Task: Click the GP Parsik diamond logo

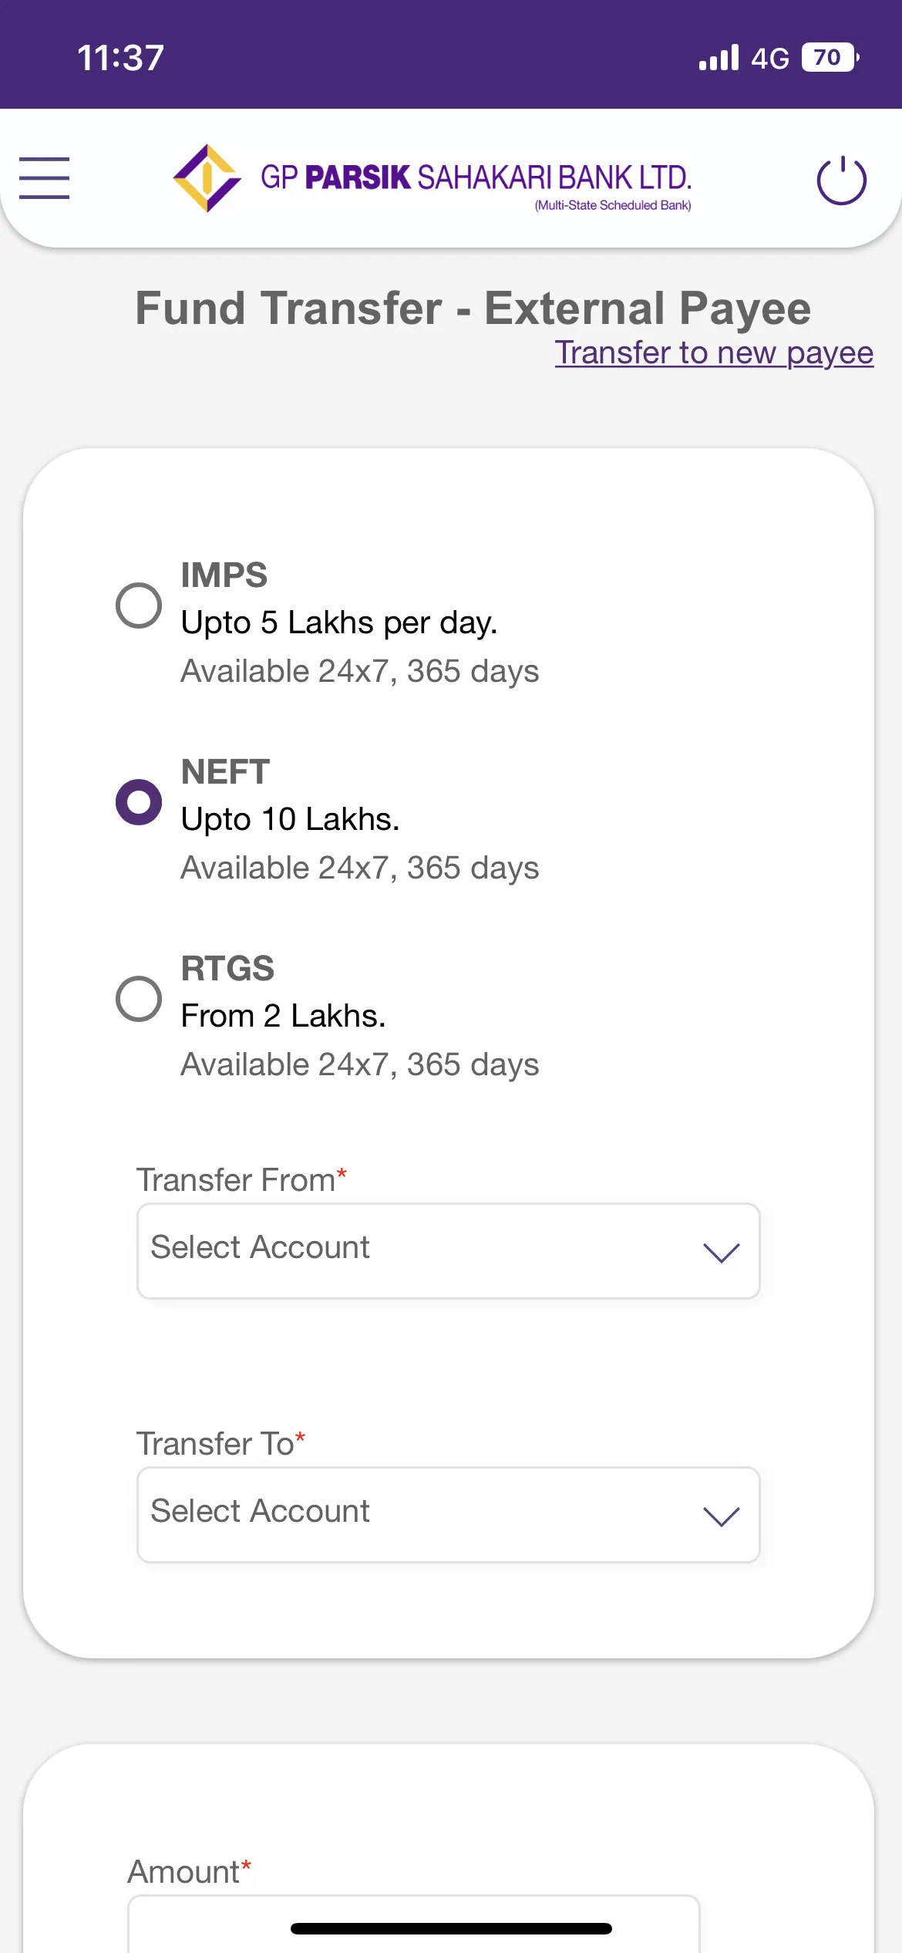Action: pos(207,178)
